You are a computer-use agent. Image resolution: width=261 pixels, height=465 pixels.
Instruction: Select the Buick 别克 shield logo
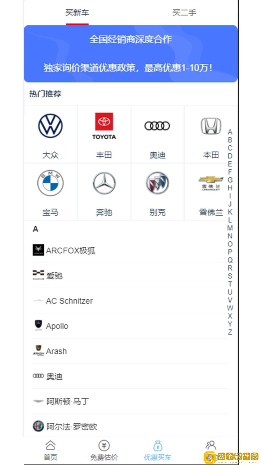157,183
